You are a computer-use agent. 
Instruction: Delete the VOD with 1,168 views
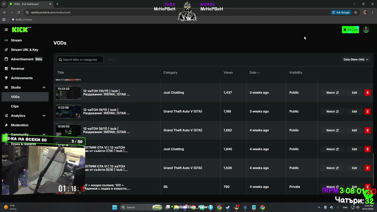pyautogui.click(x=367, y=111)
